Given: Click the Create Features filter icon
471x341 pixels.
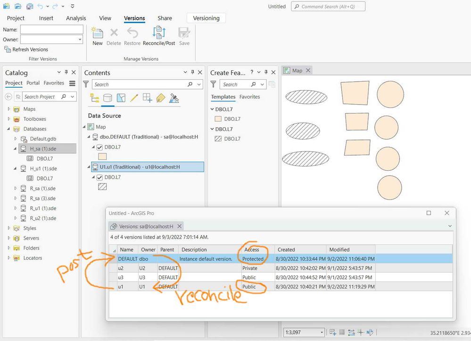Looking at the screenshot, I should coord(213,84).
